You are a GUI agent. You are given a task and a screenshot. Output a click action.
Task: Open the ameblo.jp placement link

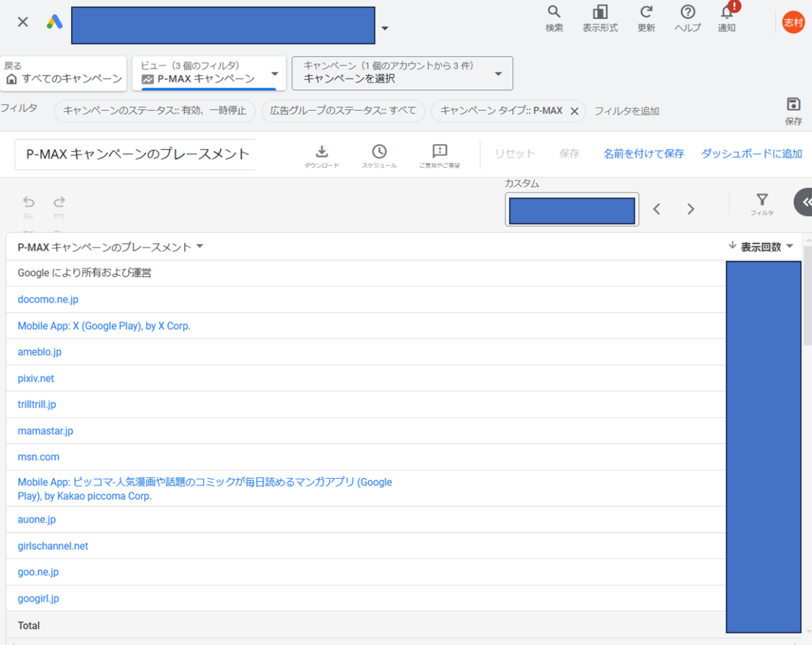click(39, 352)
